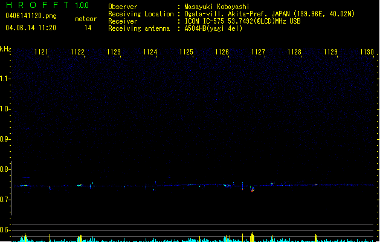
Task: Click the 1126 time axis marker
Action: [x=222, y=52]
